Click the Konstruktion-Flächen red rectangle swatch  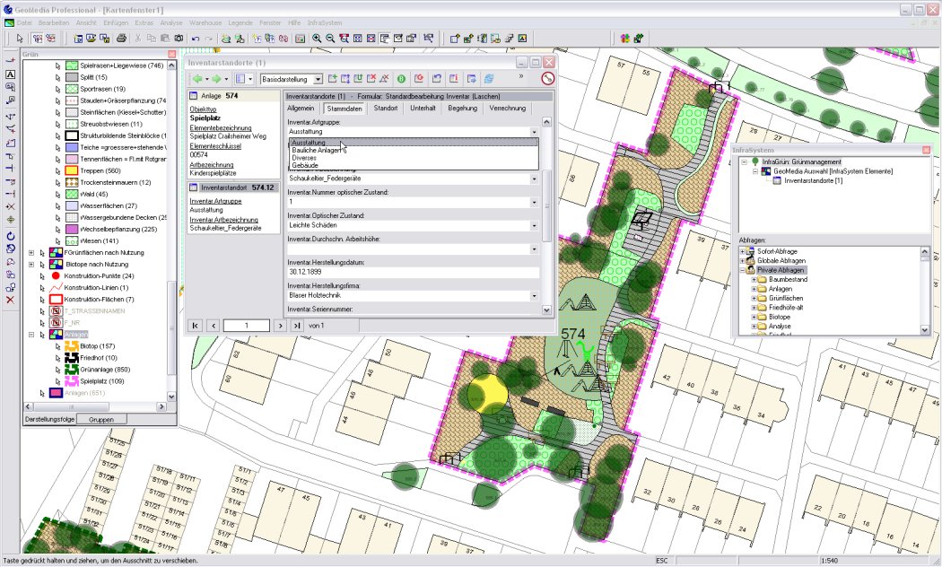56,299
